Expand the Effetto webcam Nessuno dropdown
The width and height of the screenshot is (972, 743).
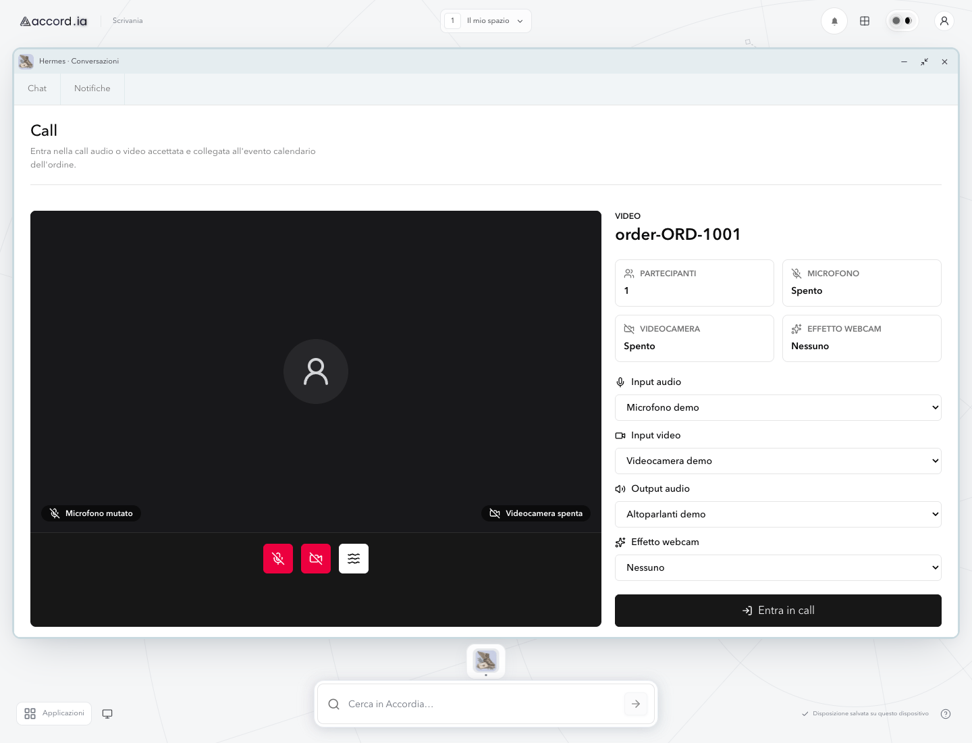point(778,567)
